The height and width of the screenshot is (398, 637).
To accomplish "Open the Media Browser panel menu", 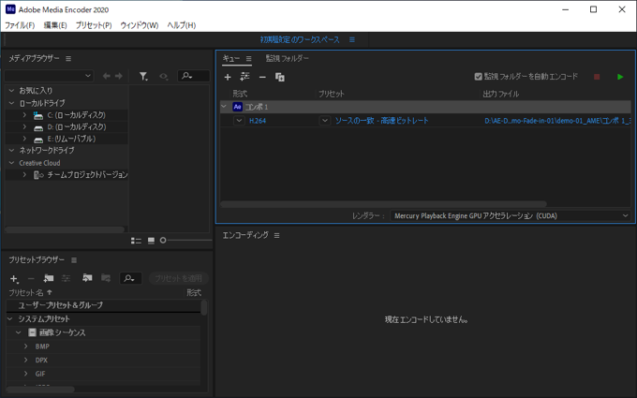I will click(68, 58).
